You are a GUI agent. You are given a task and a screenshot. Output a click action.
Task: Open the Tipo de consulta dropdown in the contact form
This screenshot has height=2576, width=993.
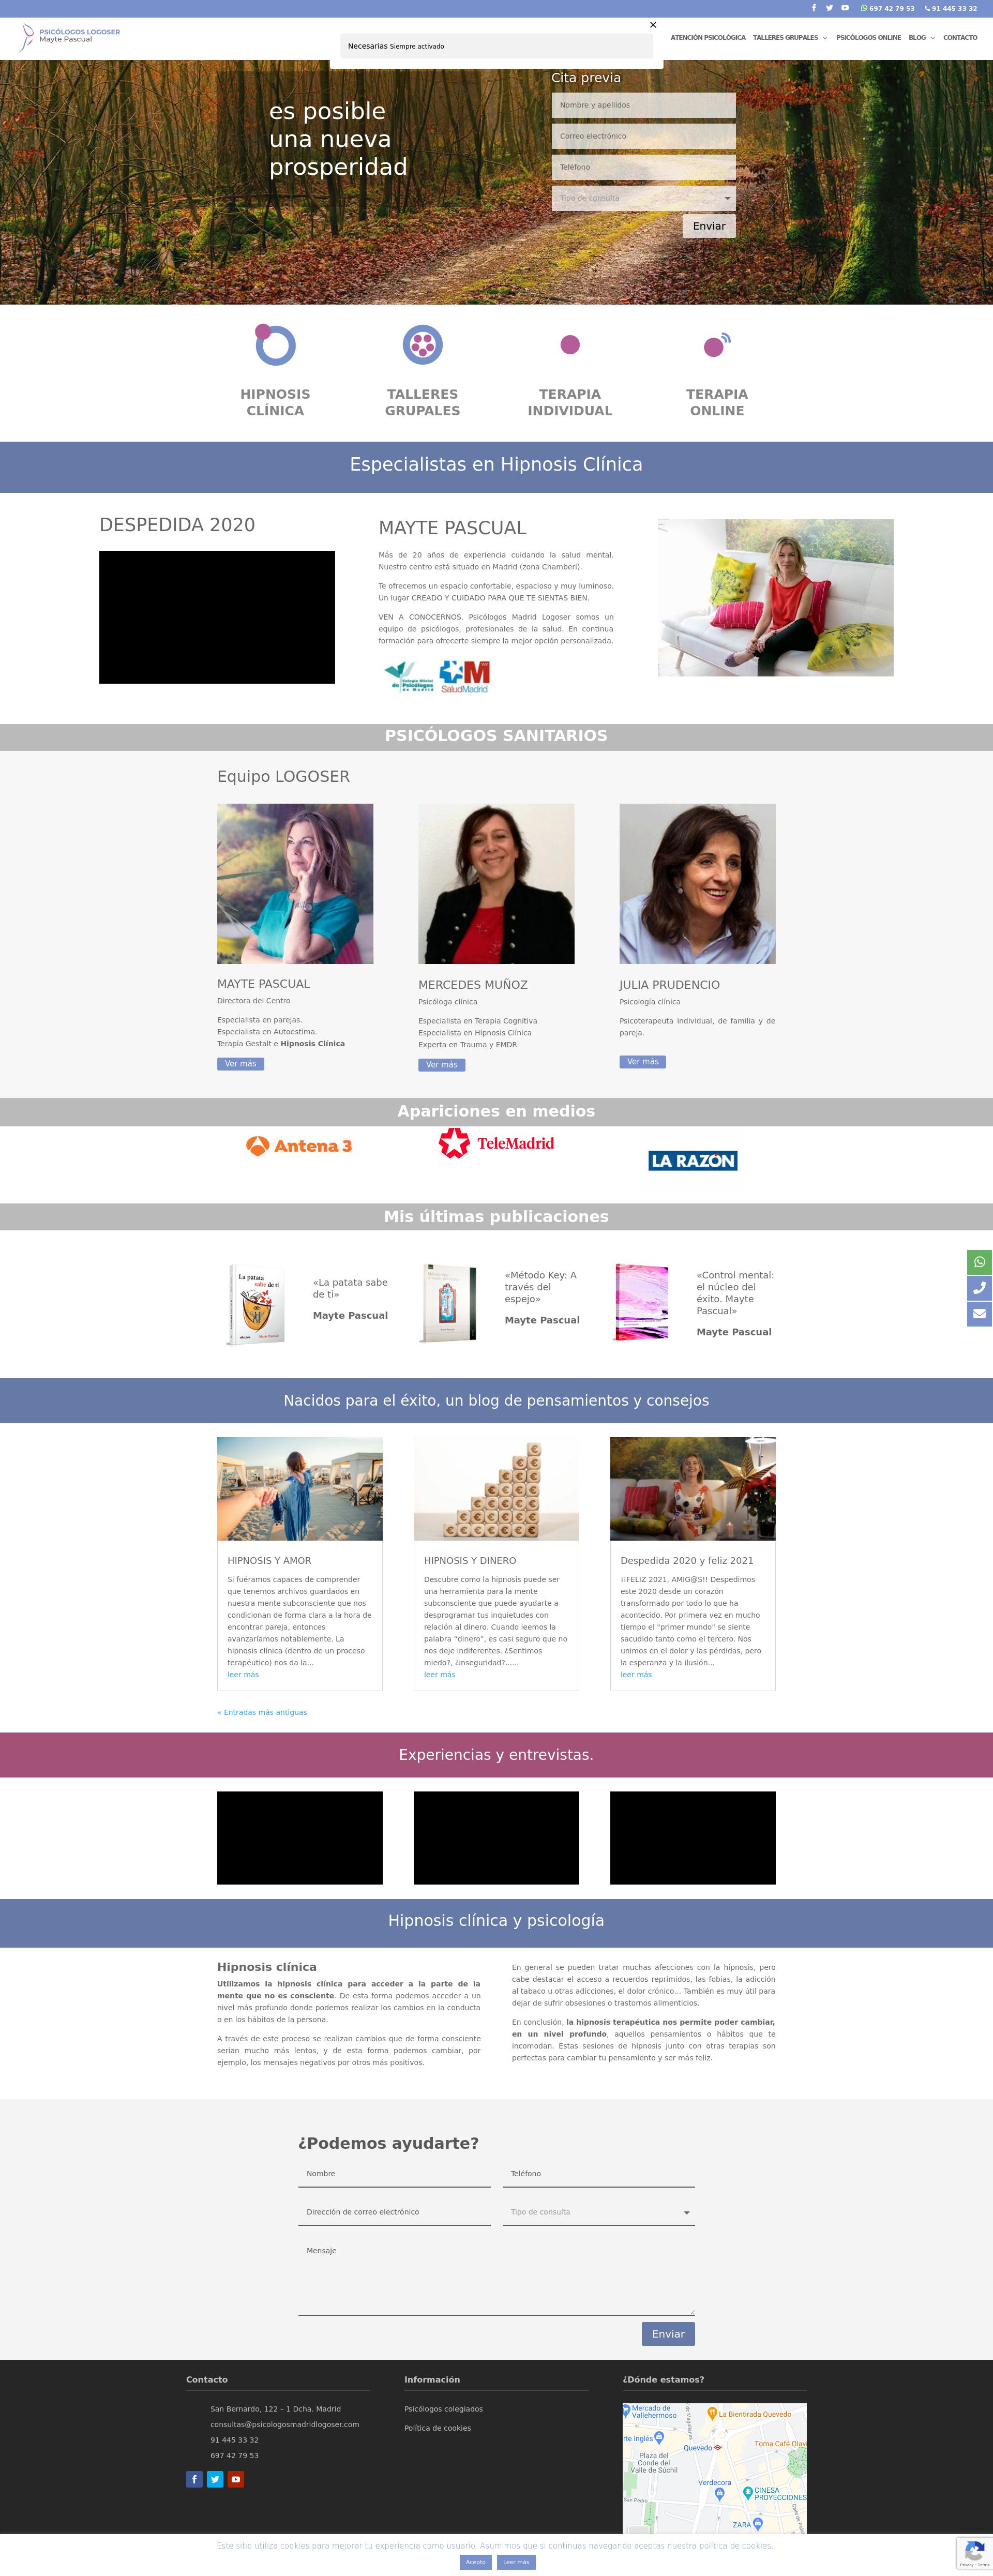pos(599,2212)
